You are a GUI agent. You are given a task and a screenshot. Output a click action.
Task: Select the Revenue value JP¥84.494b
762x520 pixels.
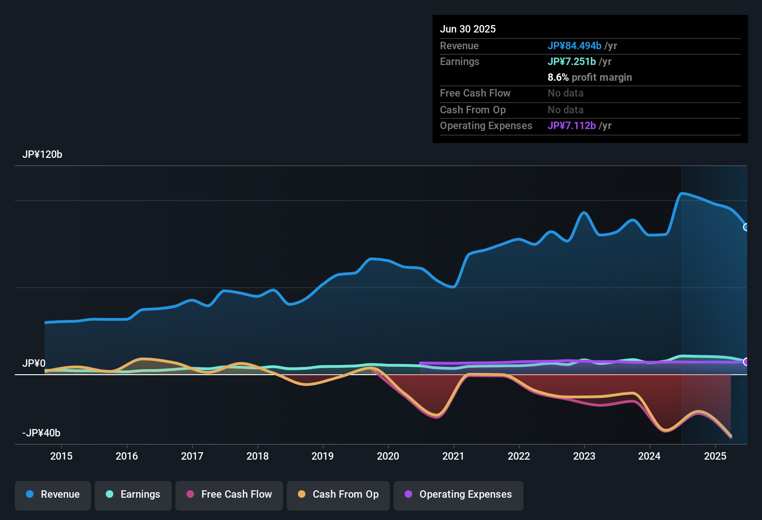575,45
